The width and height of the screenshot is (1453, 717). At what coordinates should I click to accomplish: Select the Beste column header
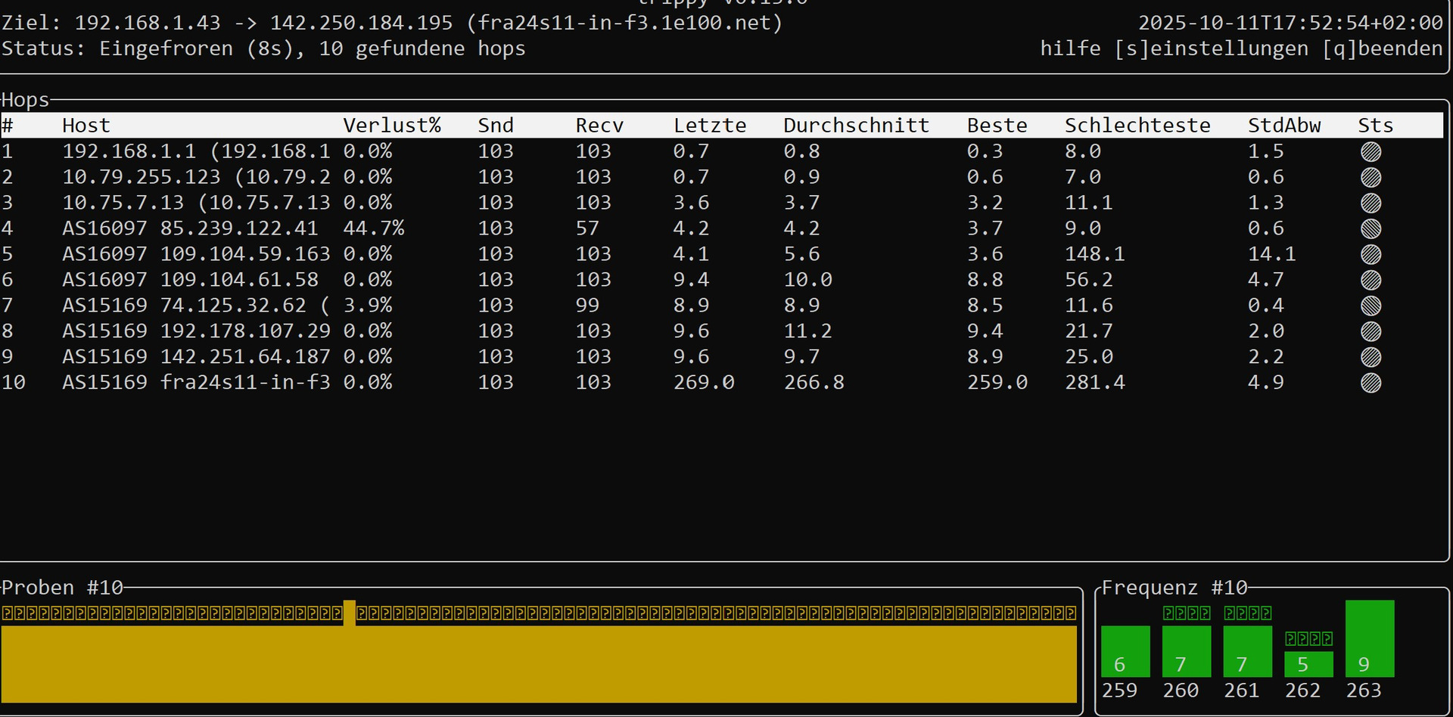click(997, 126)
